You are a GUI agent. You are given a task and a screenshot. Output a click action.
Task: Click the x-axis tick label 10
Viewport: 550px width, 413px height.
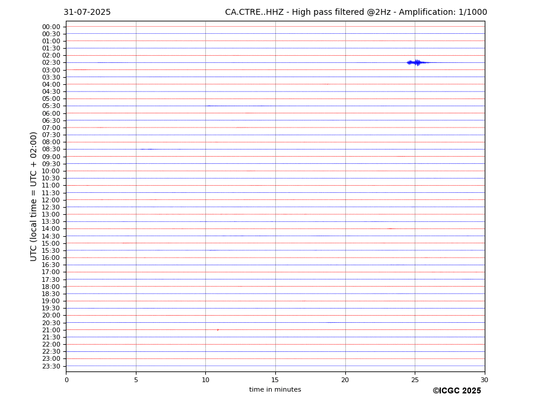pos(205,380)
